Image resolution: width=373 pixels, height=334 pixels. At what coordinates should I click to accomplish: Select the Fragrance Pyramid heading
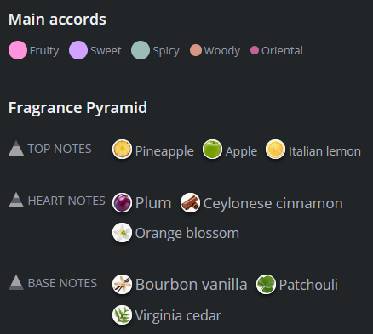click(77, 108)
